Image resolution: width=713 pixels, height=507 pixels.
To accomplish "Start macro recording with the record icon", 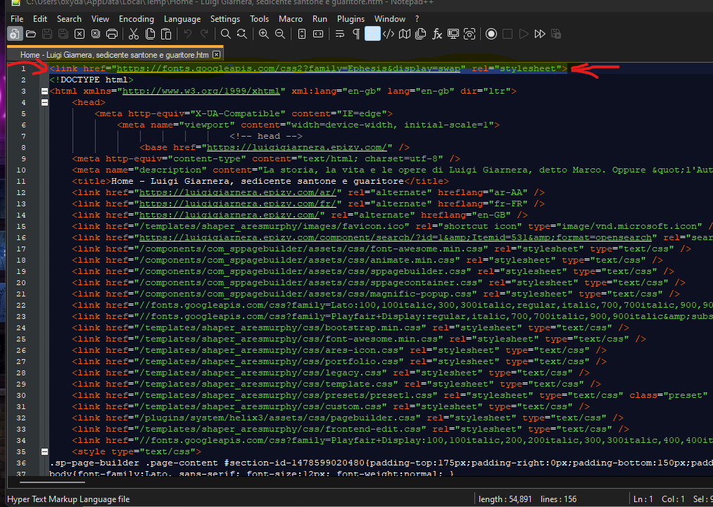I will tap(491, 34).
